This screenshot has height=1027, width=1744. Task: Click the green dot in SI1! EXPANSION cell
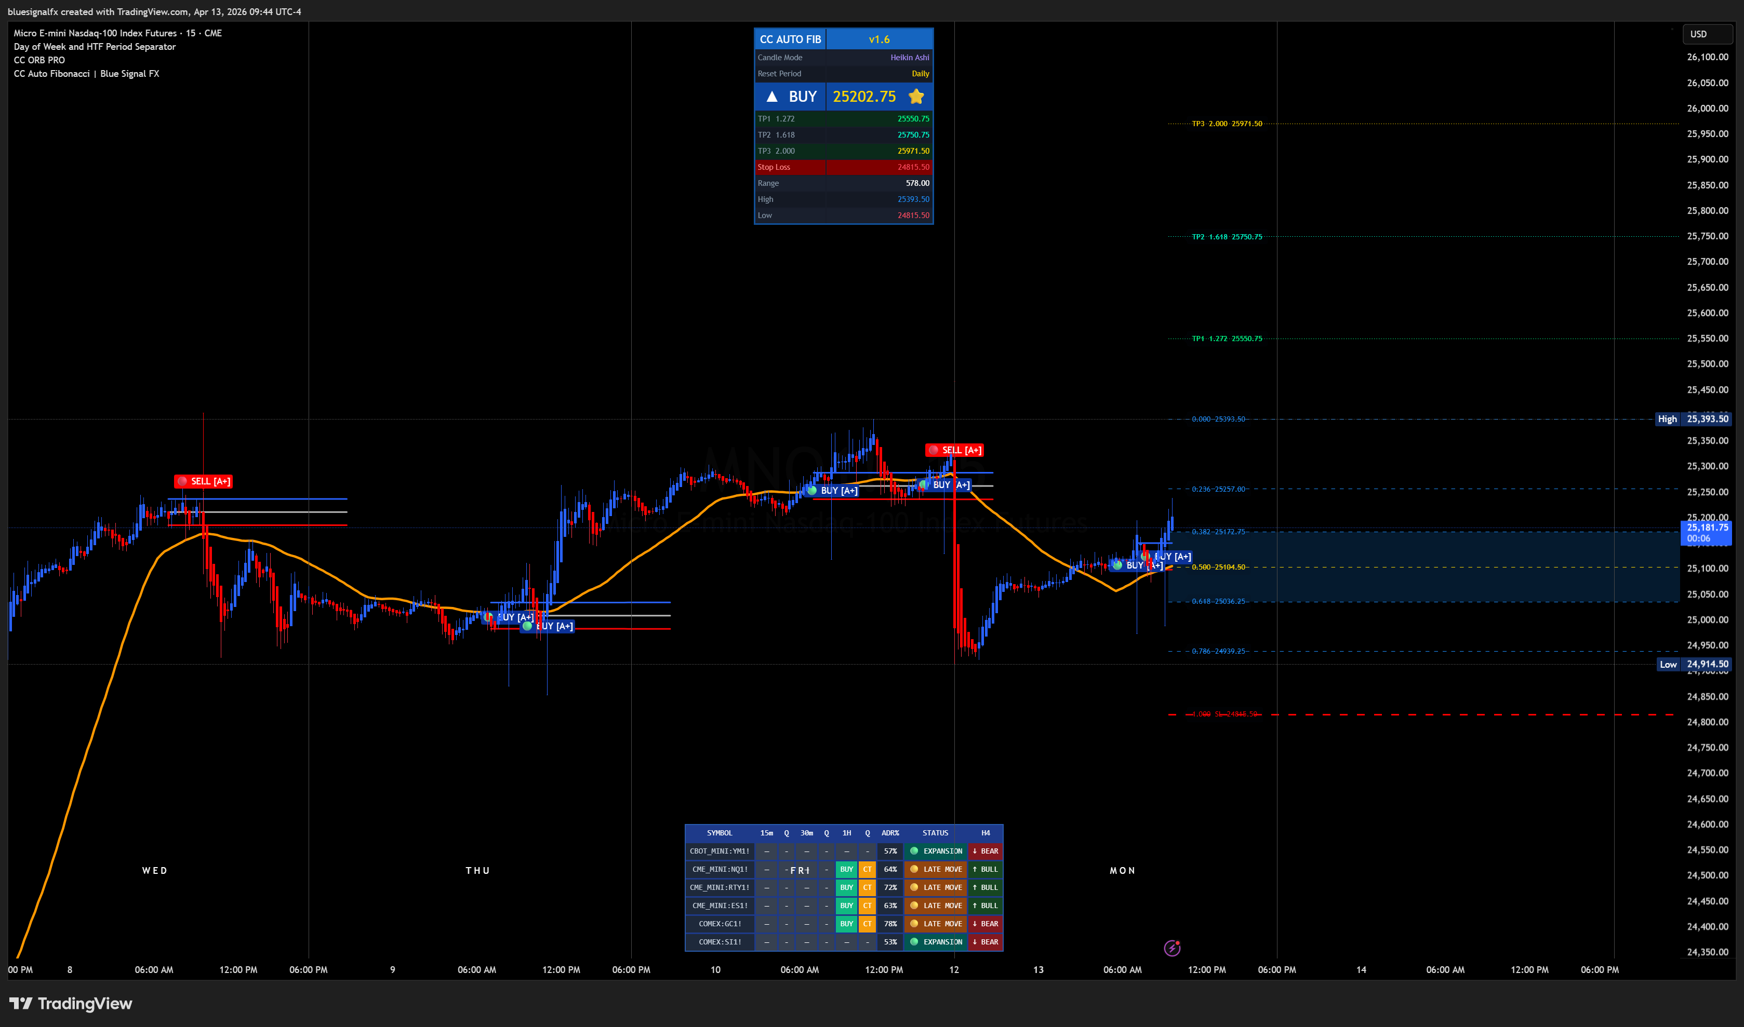click(914, 942)
